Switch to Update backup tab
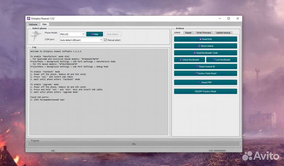This screenshot has height=166, width=284. click(x=223, y=33)
